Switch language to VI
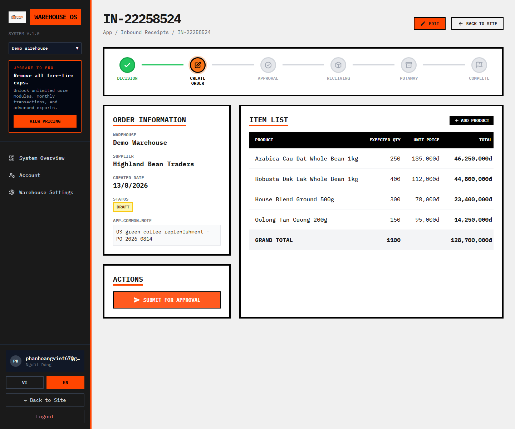The height and width of the screenshot is (429, 515). (x=25, y=383)
